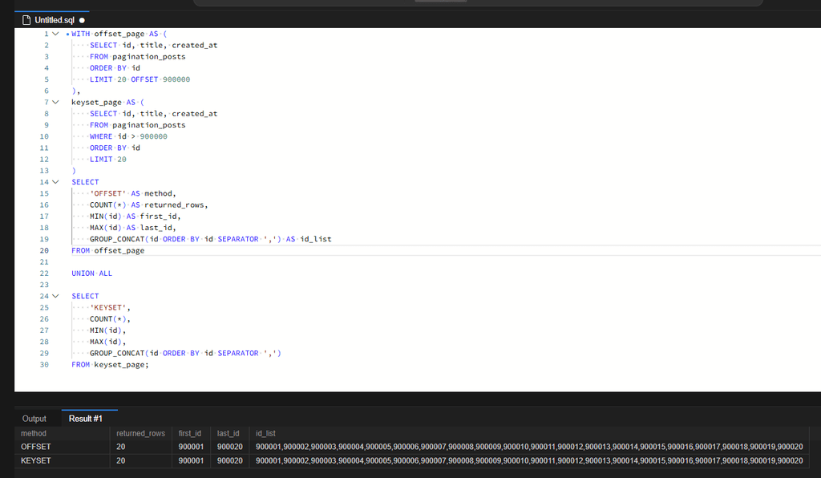Image resolution: width=821 pixels, height=478 pixels.
Task: Click the 'WHERE id > 900000' code line
Action: click(x=128, y=136)
